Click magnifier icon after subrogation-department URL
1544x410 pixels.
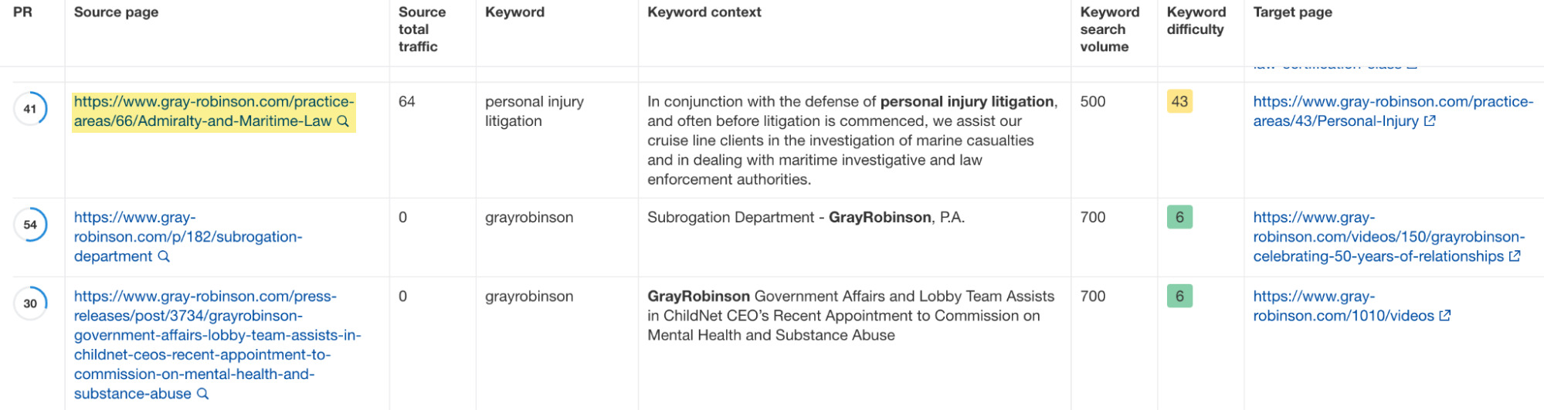point(164,256)
